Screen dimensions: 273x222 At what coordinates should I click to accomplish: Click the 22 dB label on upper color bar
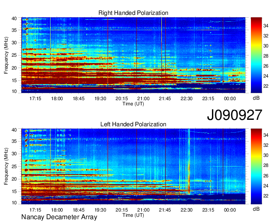point(266,86)
